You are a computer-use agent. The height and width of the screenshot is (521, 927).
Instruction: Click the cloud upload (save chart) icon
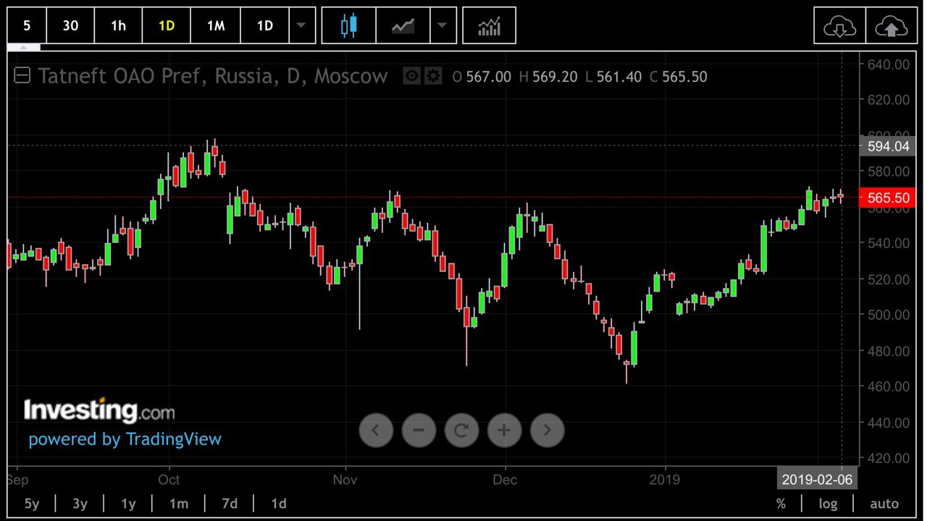tap(892, 26)
